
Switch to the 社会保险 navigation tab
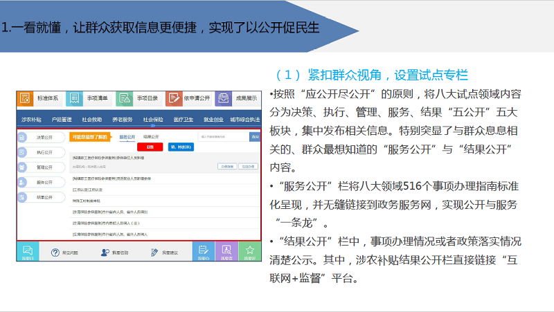(153, 119)
